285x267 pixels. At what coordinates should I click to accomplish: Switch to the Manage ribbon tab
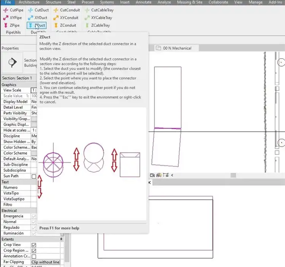(x=255, y=2)
